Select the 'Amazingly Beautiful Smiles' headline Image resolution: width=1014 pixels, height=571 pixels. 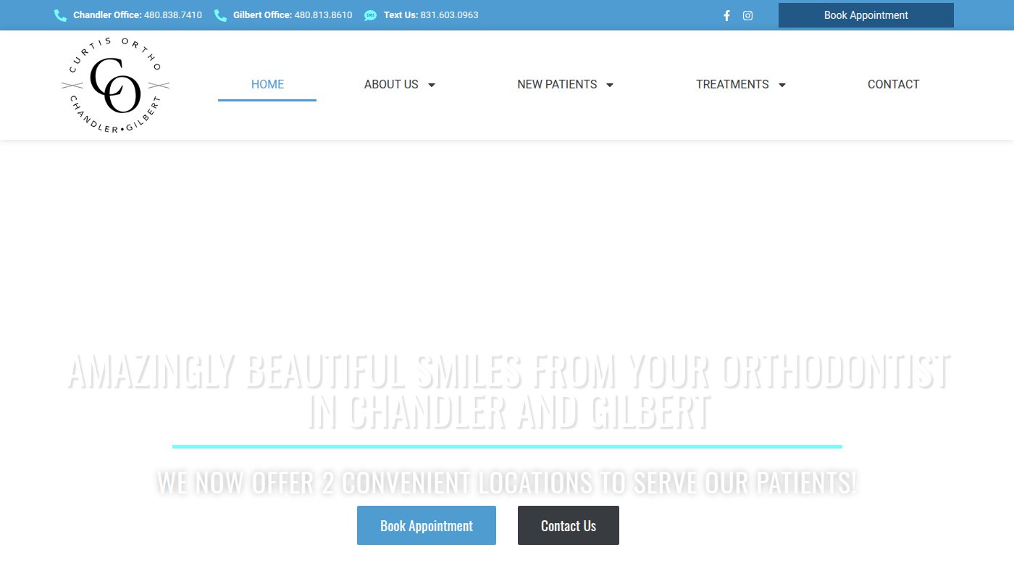click(x=508, y=391)
